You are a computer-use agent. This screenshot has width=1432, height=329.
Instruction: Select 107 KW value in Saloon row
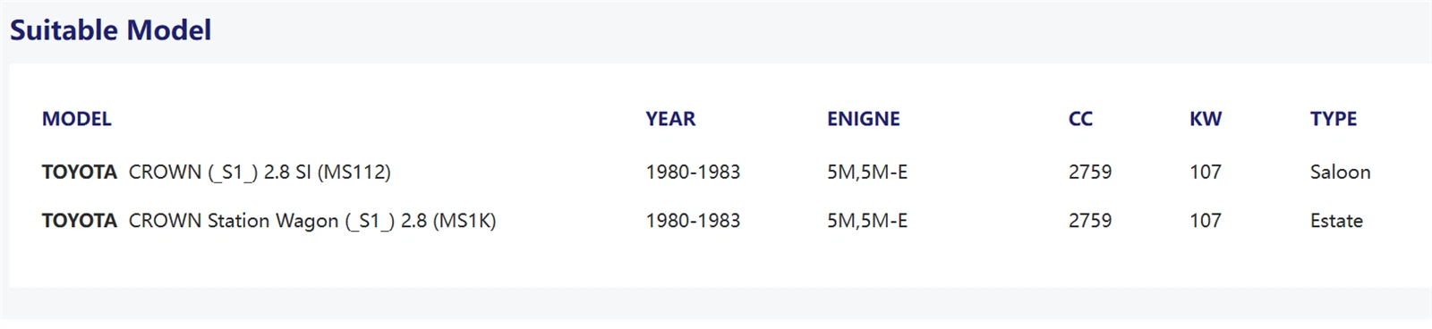pyautogui.click(x=1206, y=172)
